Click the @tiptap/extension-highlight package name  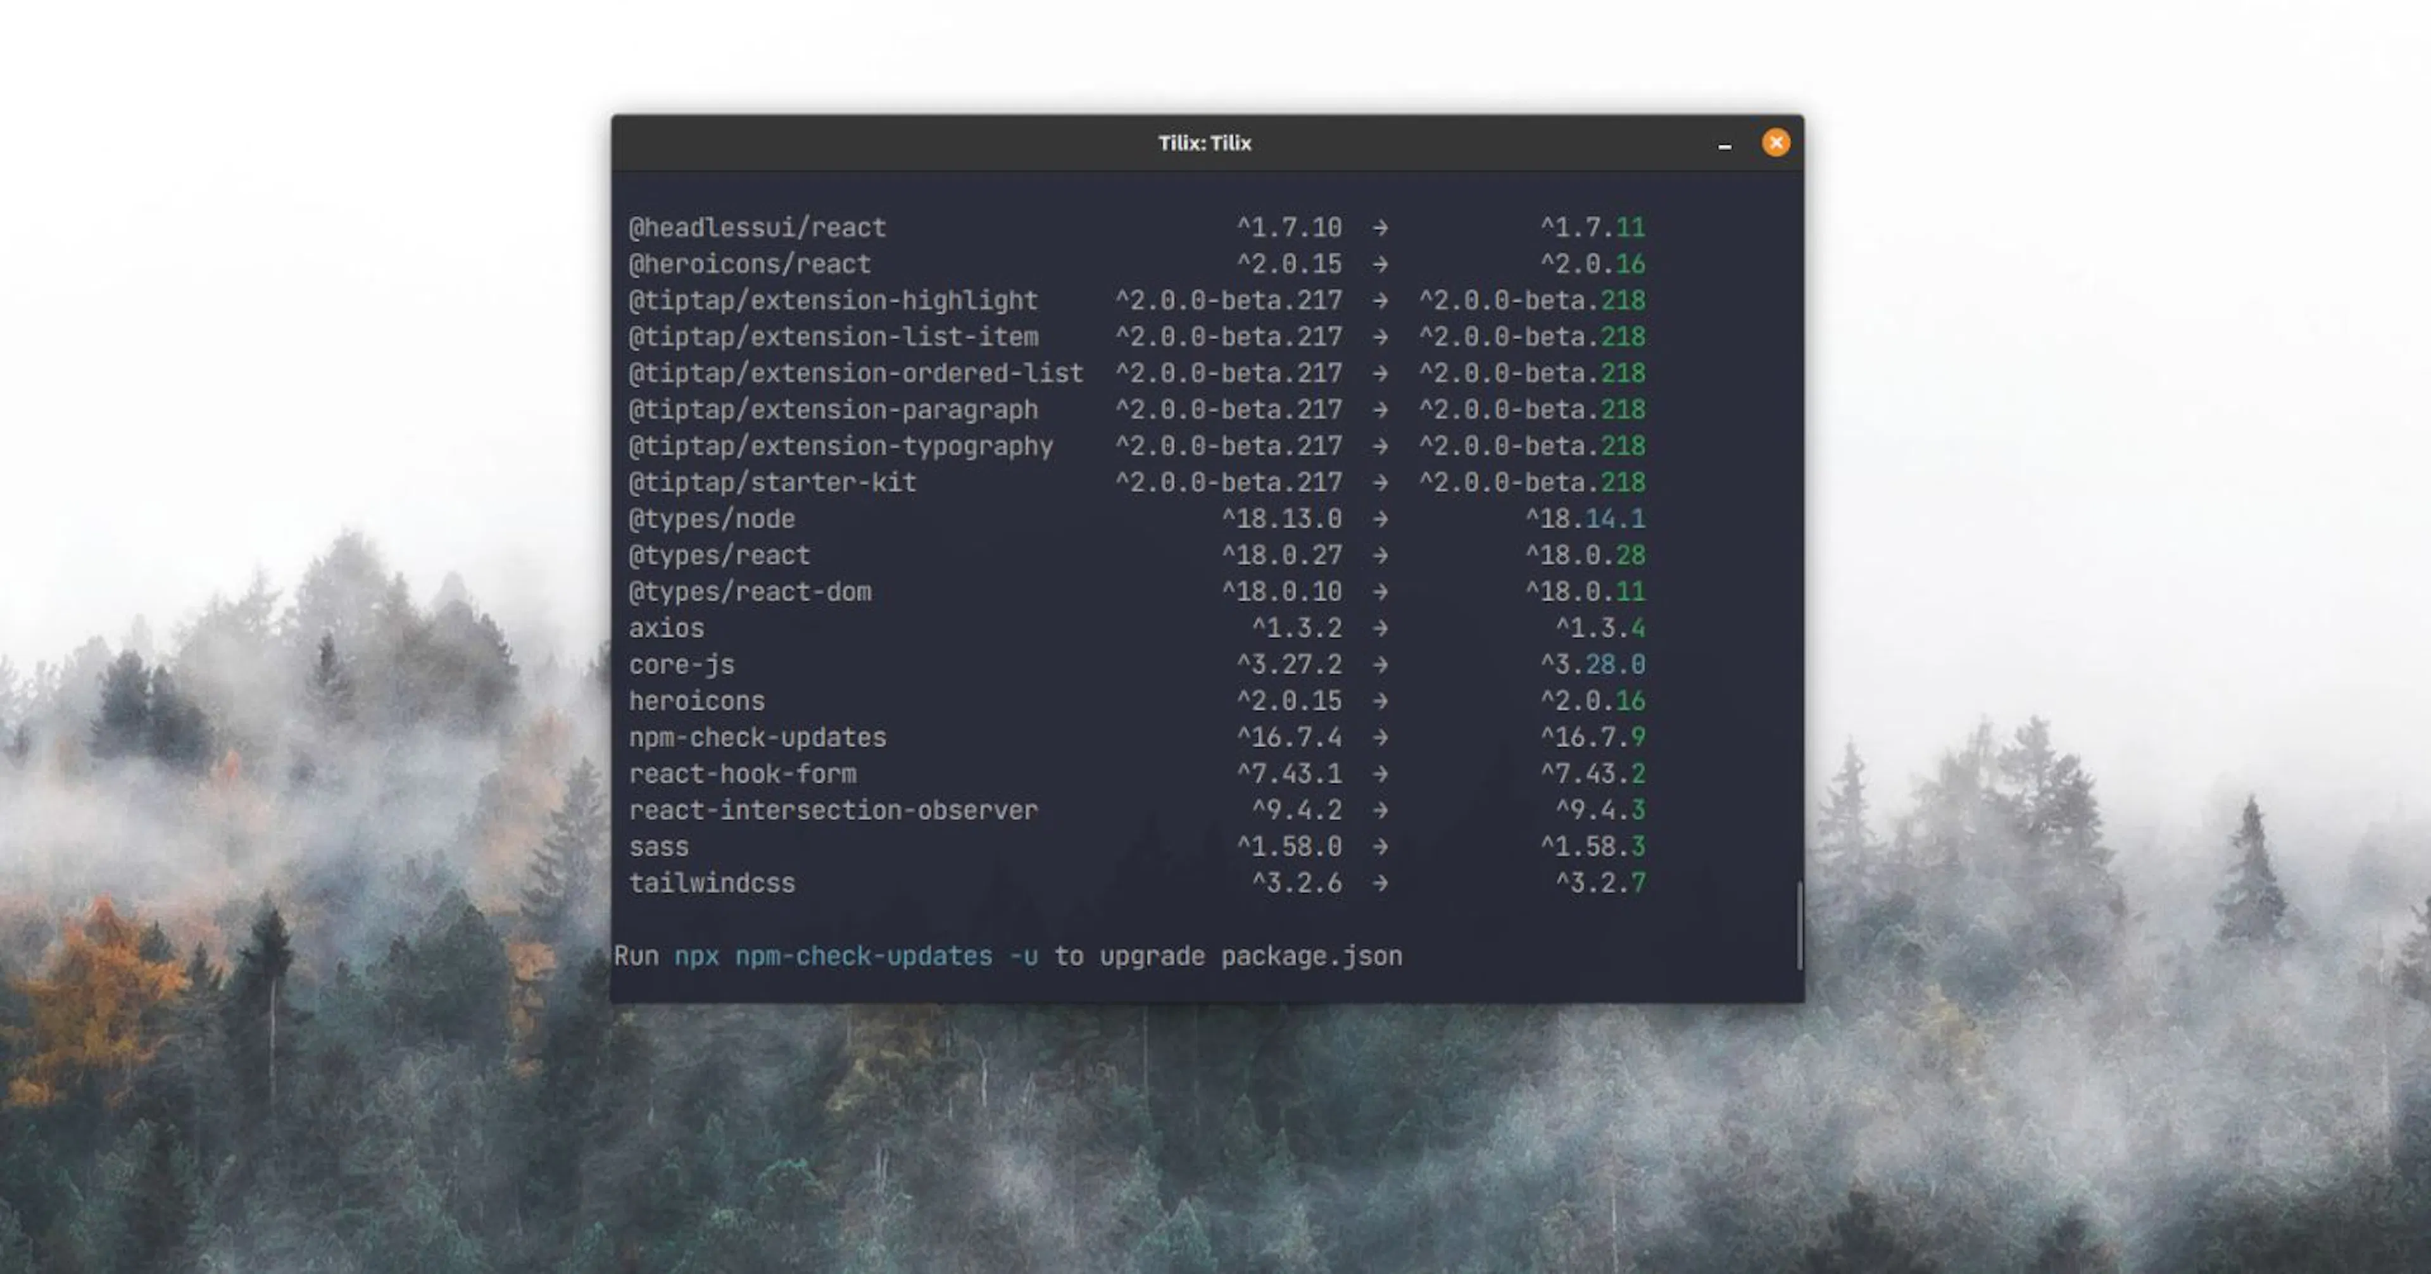click(x=833, y=301)
